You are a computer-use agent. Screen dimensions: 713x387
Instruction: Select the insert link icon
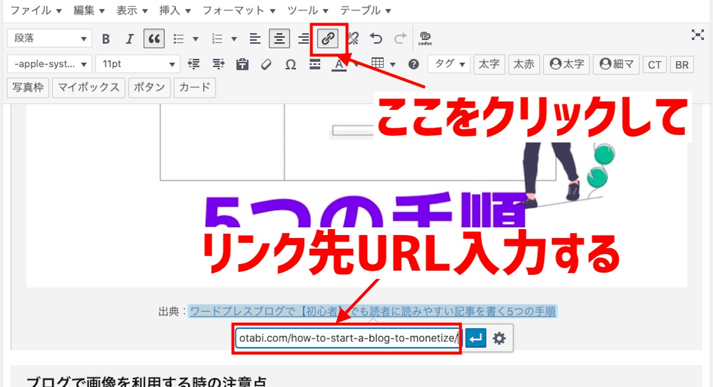(x=327, y=38)
